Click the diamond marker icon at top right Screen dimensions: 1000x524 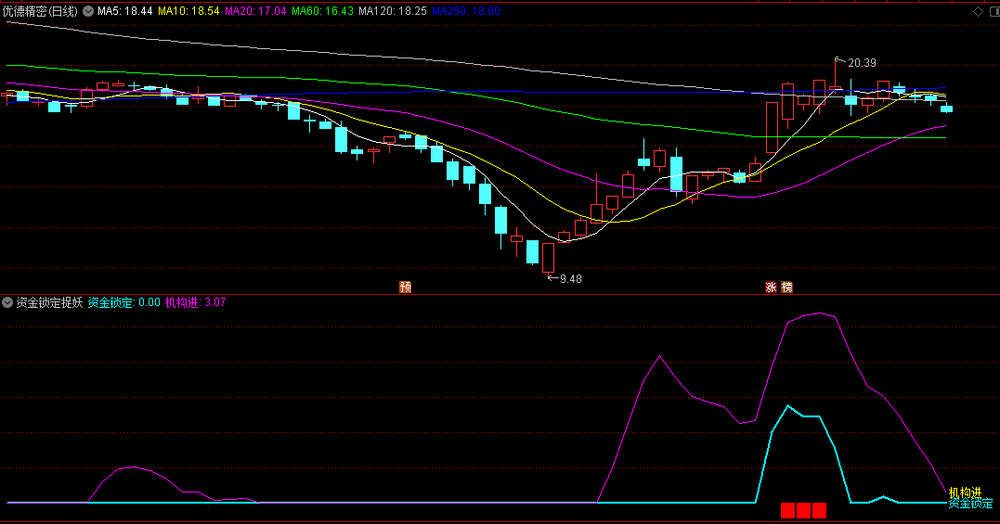978,11
